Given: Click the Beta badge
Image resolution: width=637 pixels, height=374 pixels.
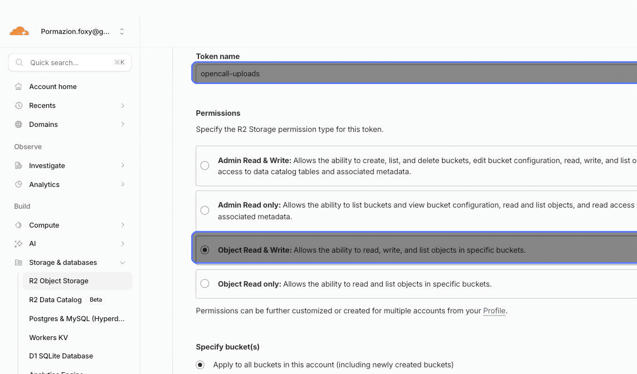Looking at the screenshot, I should 96,300.
